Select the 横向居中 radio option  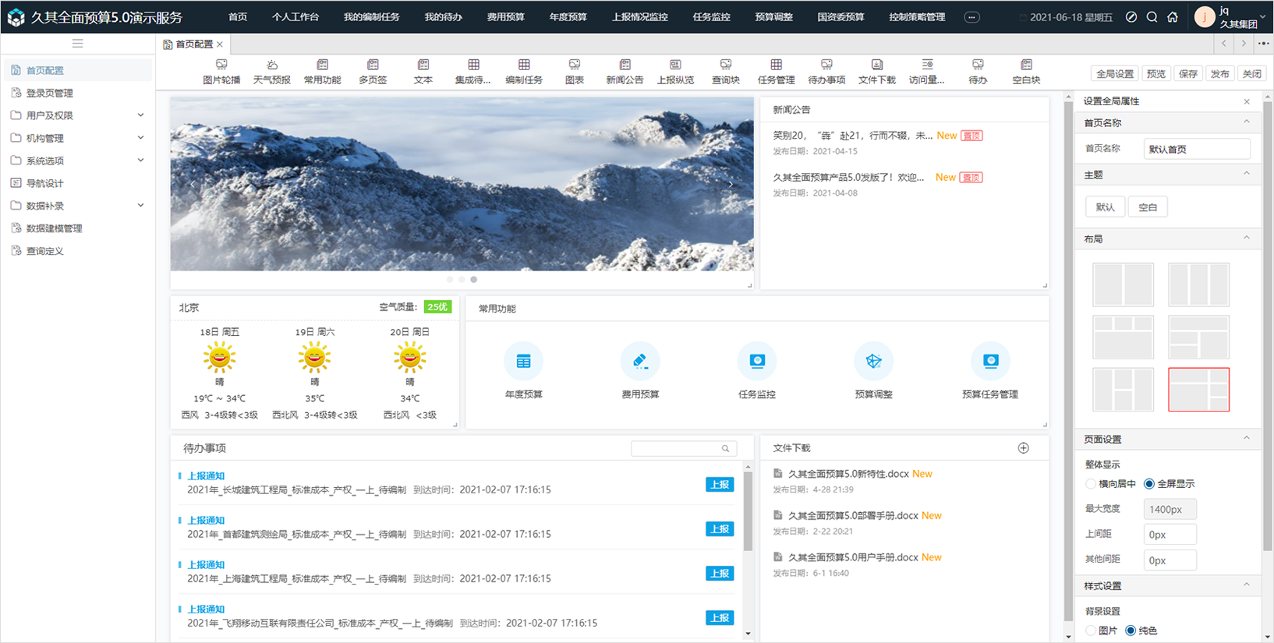pyautogui.click(x=1091, y=484)
